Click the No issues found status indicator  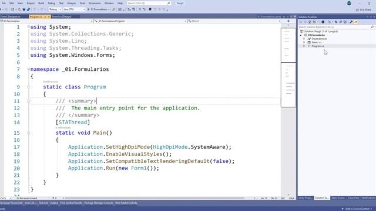tap(27, 198)
